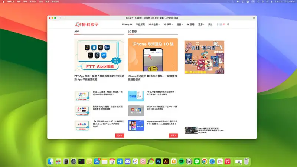Screen dimensions: 297x167
Task: Click the Safari back arrow button
Action: [60, 18]
